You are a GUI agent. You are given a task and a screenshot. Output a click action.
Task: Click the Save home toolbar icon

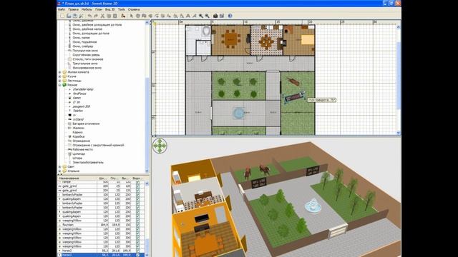coord(74,16)
